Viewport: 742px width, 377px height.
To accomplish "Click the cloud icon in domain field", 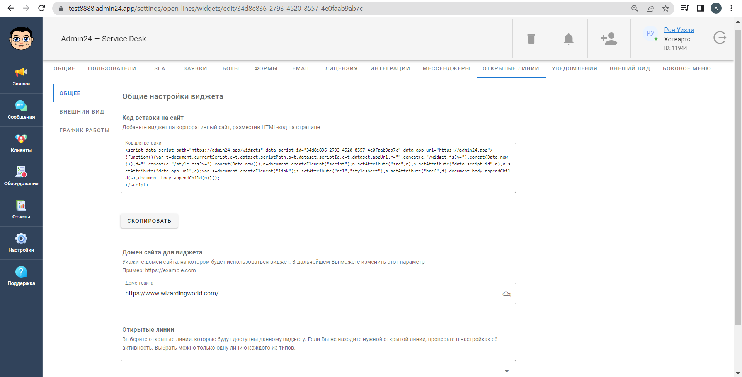I will coord(507,294).
